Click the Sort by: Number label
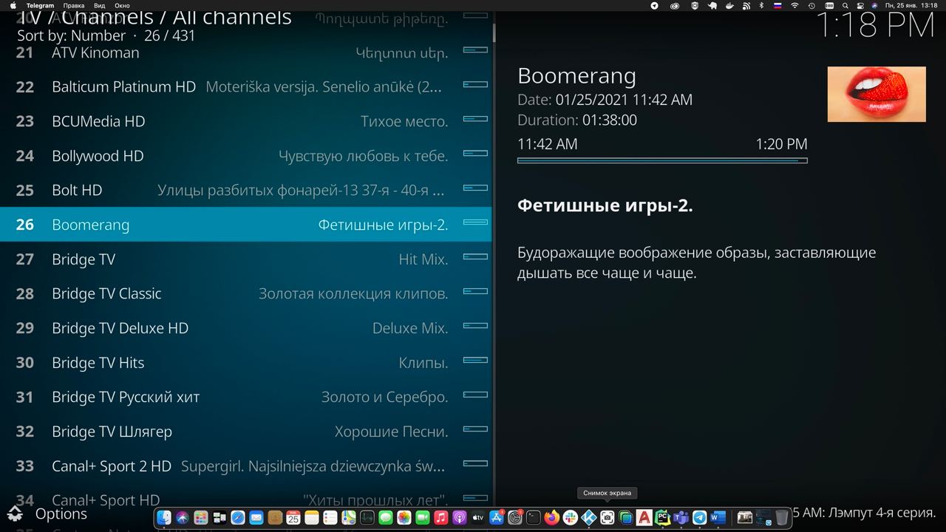Viewport: 946px width, 532px height. (71, 35)
